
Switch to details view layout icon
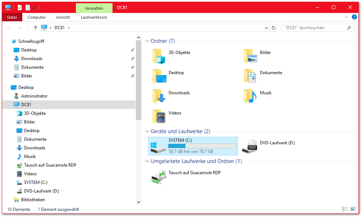click(345, 209)
